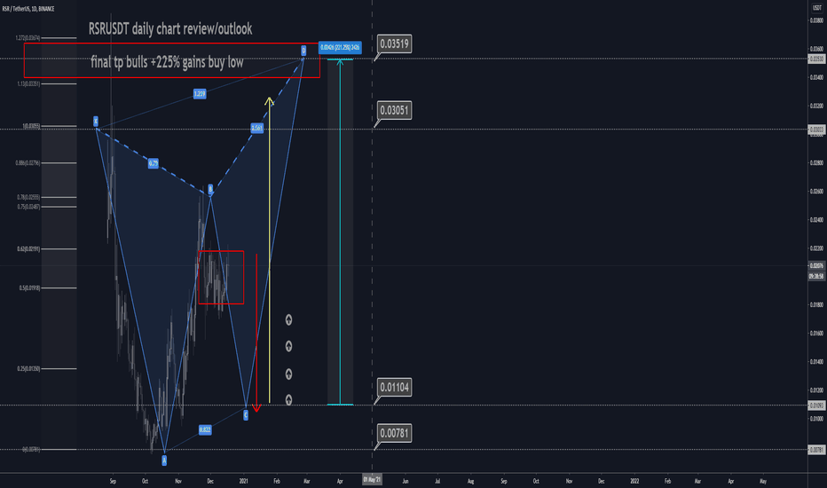Click the 01 May '21 date label
Image resolution: width=827 pixels, height=488 pixels.
(372, 479)
